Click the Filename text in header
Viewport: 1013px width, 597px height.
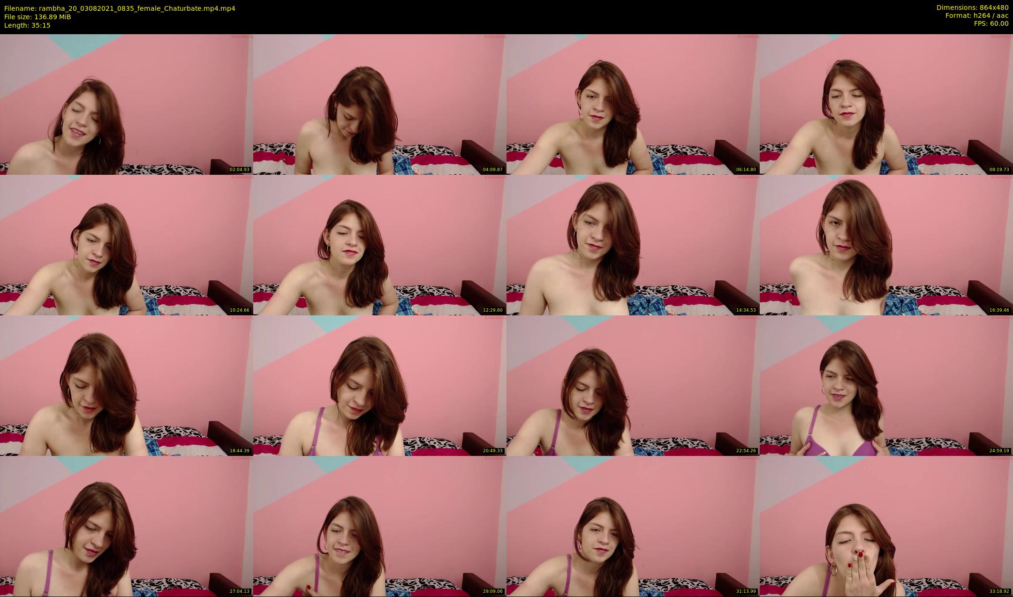click(120, 8)
